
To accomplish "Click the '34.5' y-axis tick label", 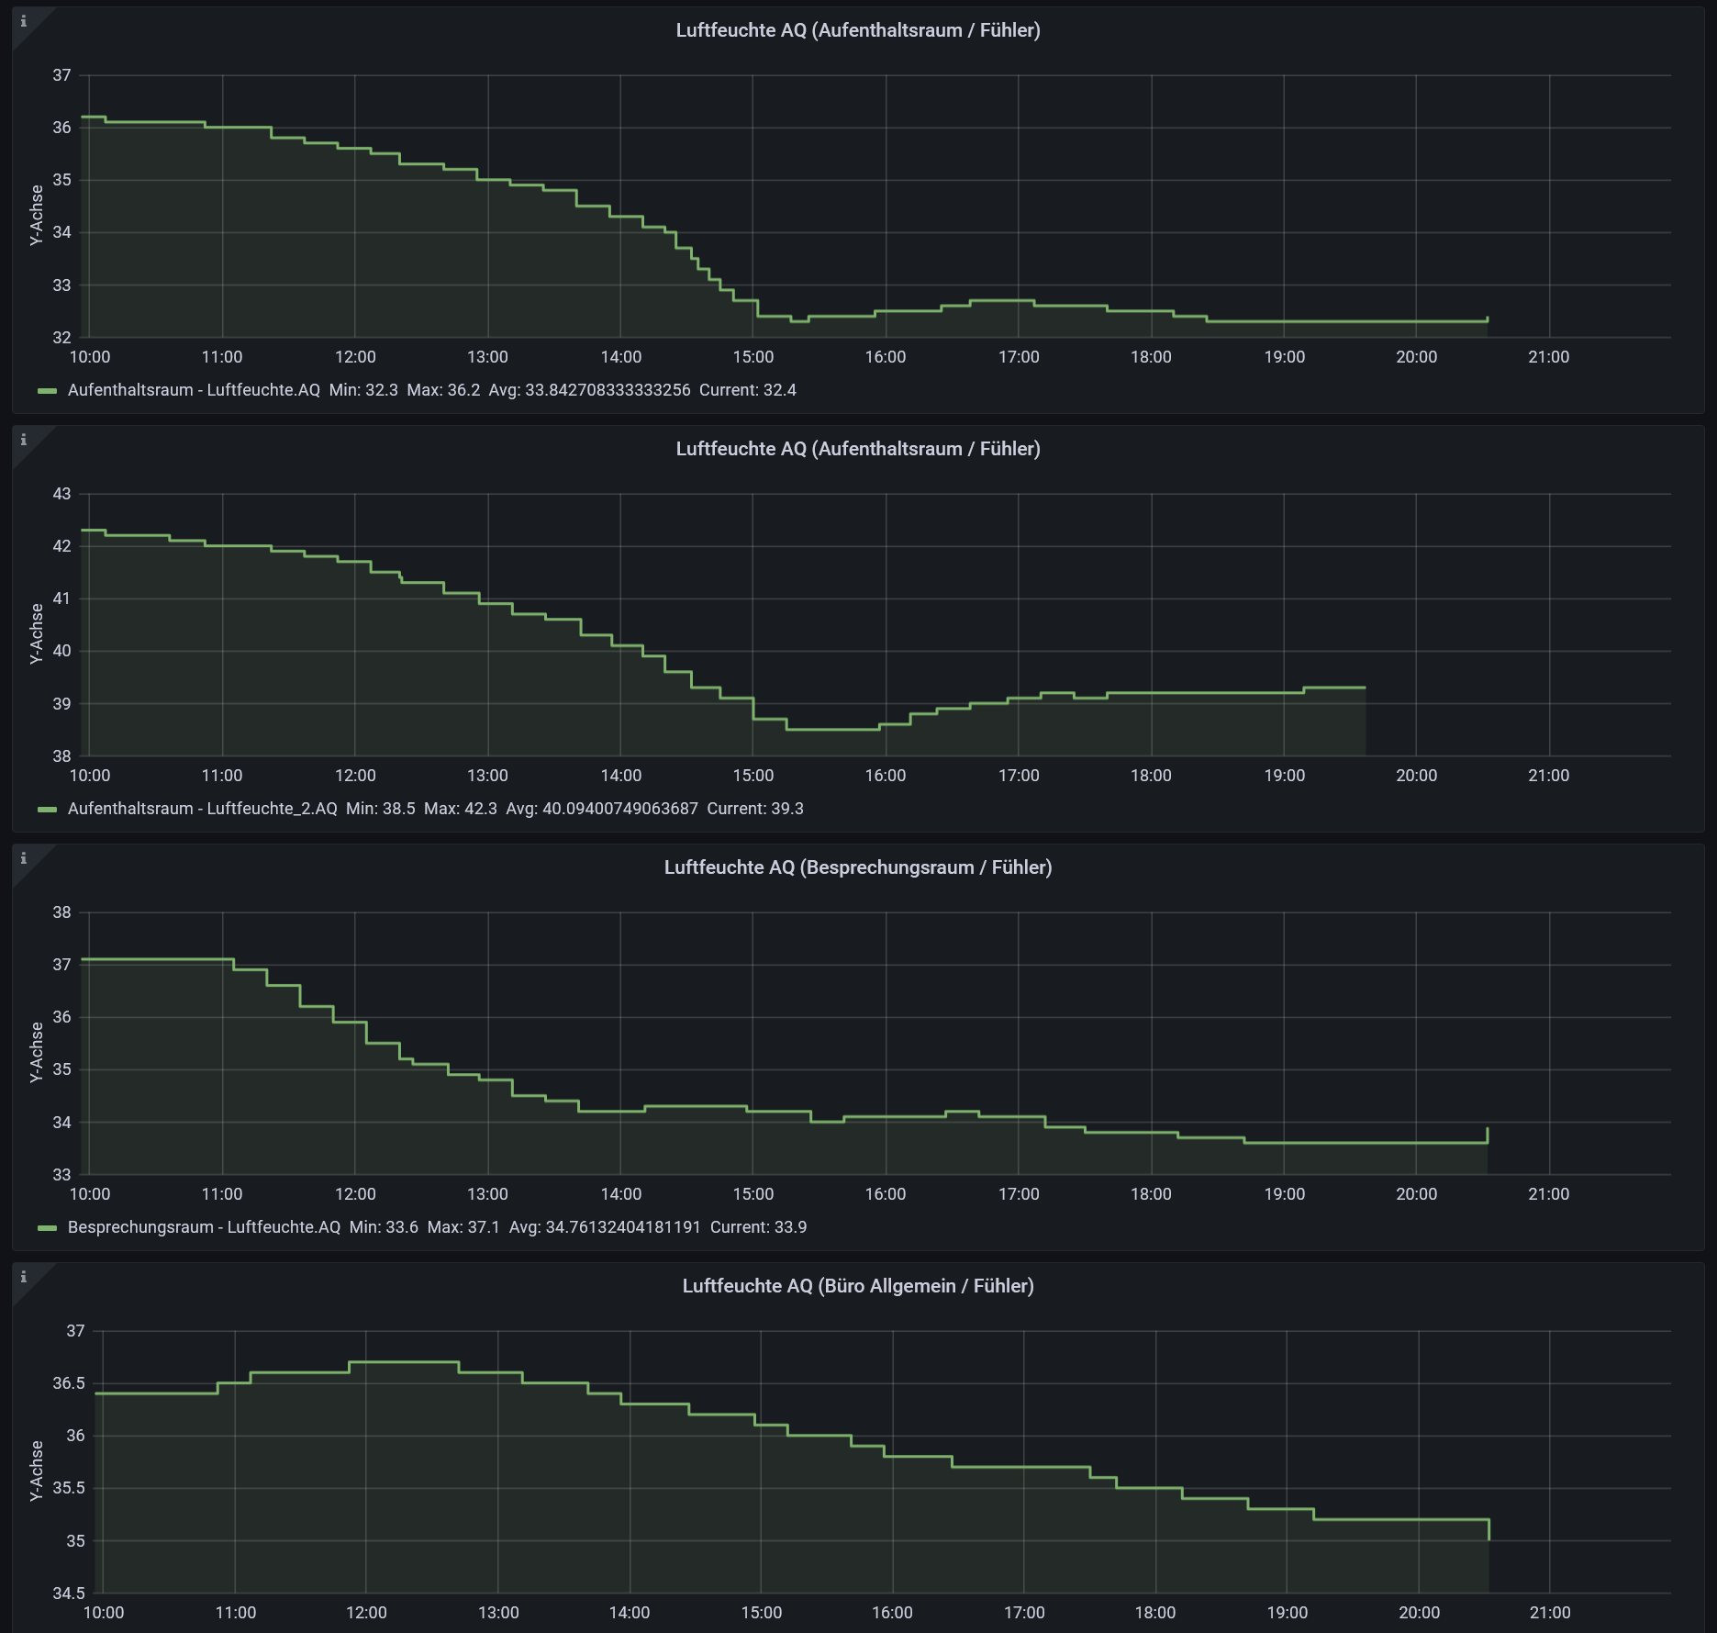I will point(69,1593).
